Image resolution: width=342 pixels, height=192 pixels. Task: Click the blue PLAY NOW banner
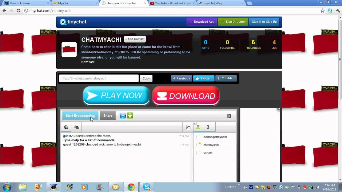(116, 96)
